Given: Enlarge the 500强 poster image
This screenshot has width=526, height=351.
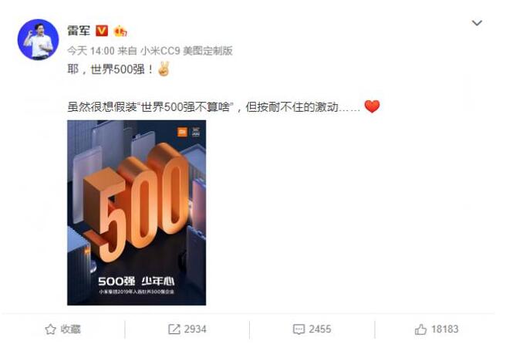Looking at the screenshot, I should click(x=137, y=213).
